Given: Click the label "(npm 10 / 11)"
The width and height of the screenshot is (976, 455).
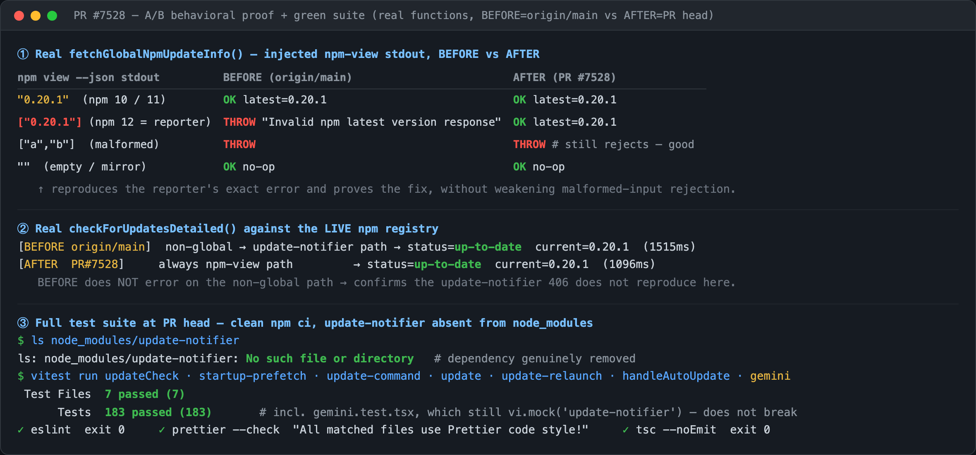Looking at the screenshot, I should (124, 100).
